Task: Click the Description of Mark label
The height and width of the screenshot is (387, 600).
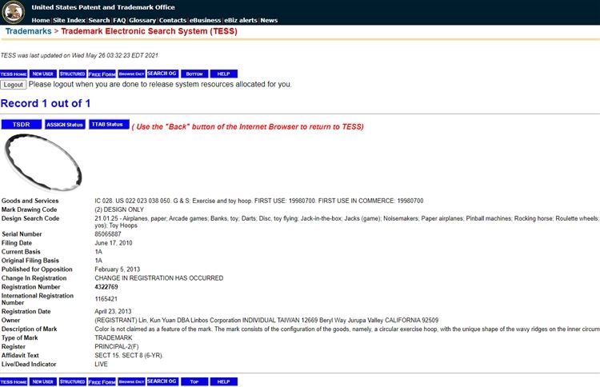Action: 30,329
